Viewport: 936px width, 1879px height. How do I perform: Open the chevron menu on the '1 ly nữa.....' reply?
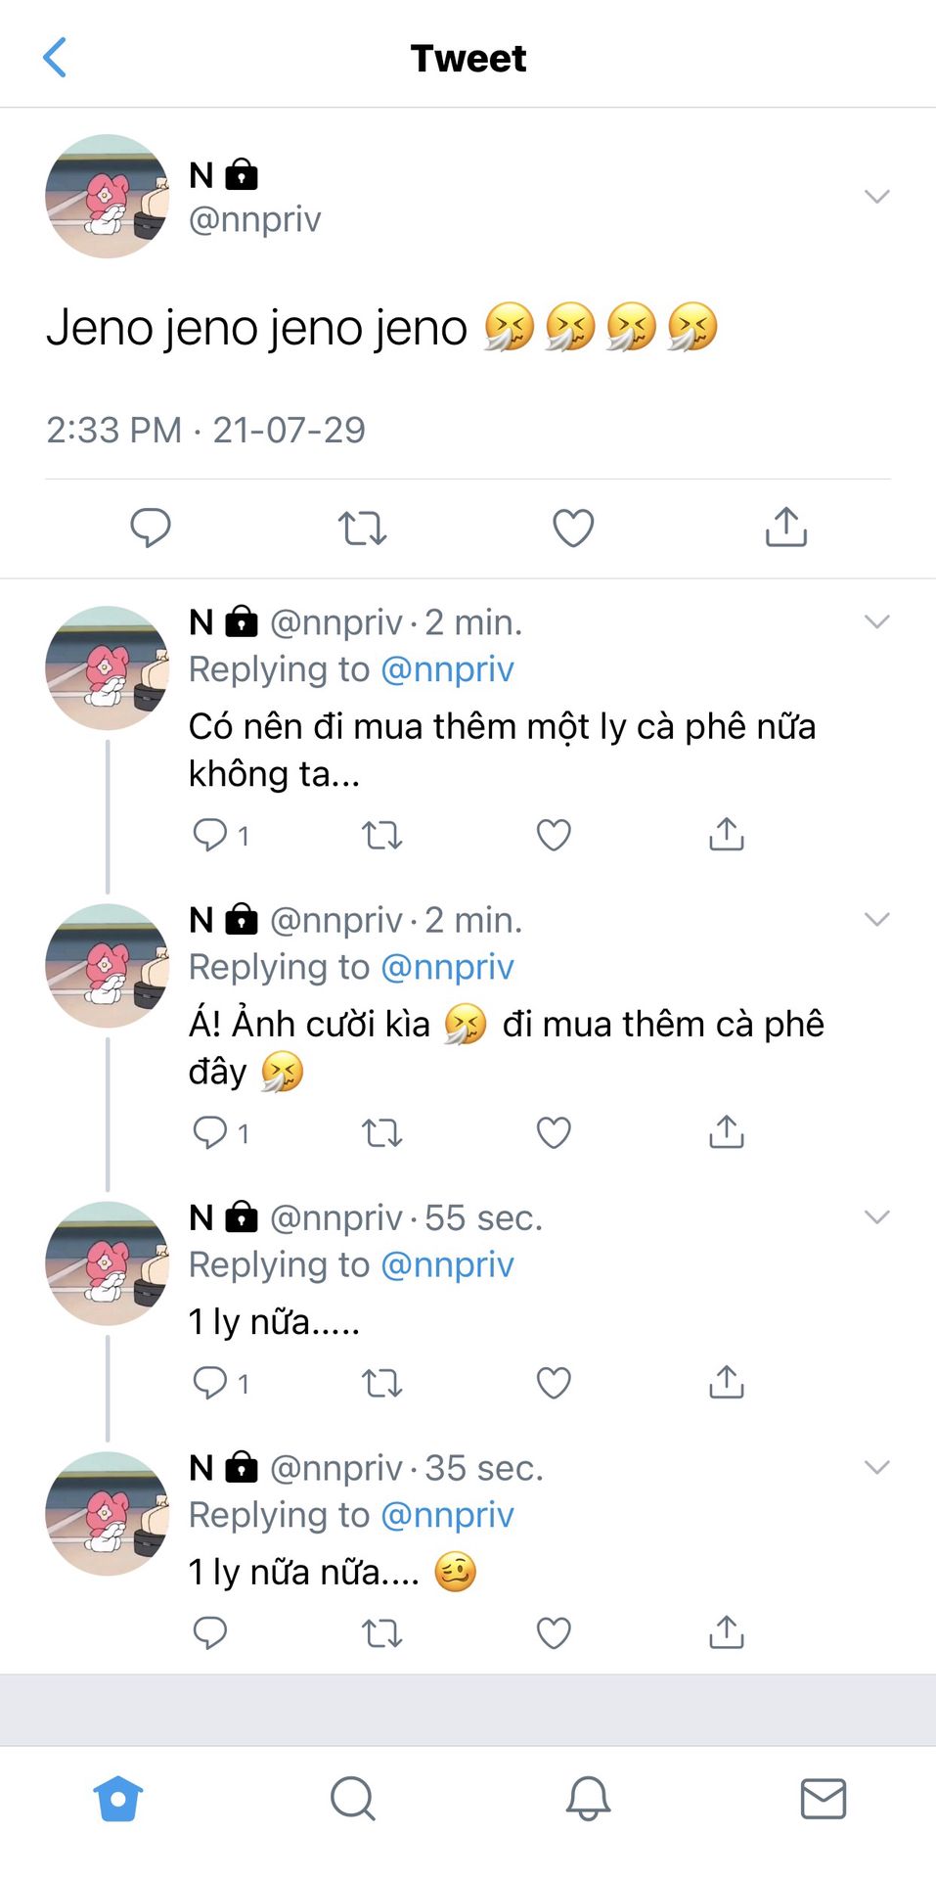(876, 1216)
